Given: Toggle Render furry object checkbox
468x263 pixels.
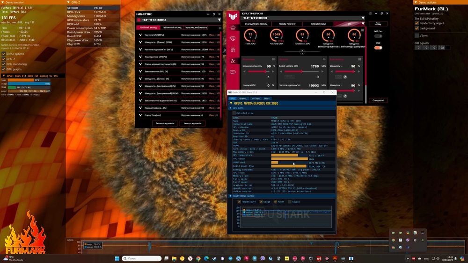Looking at the screenshot, I should [417, 23].
